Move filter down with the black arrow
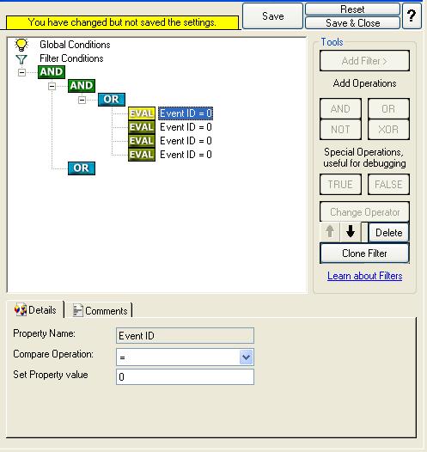The height and width of the screenshot is (452, 427). pos(351,231)
